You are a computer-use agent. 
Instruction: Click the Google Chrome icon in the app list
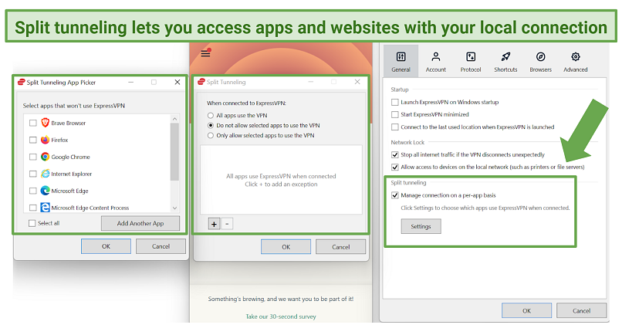46,157
